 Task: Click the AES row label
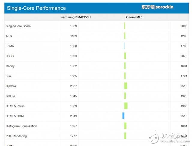point(9,36)
